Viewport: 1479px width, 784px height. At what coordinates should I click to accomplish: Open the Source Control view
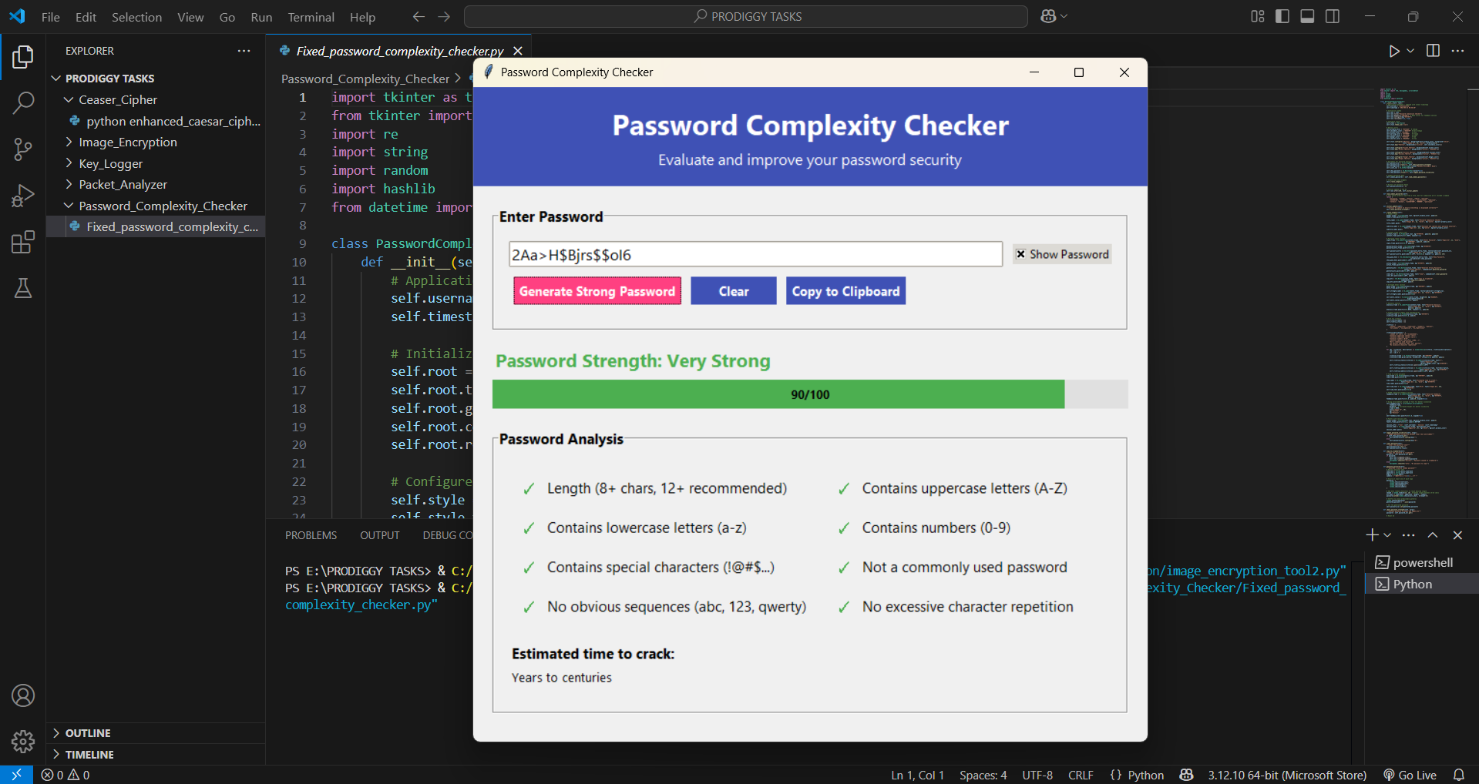coord(23,149)
